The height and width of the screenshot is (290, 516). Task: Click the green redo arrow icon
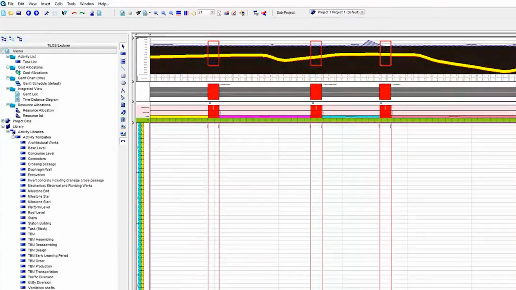point(82,13)
